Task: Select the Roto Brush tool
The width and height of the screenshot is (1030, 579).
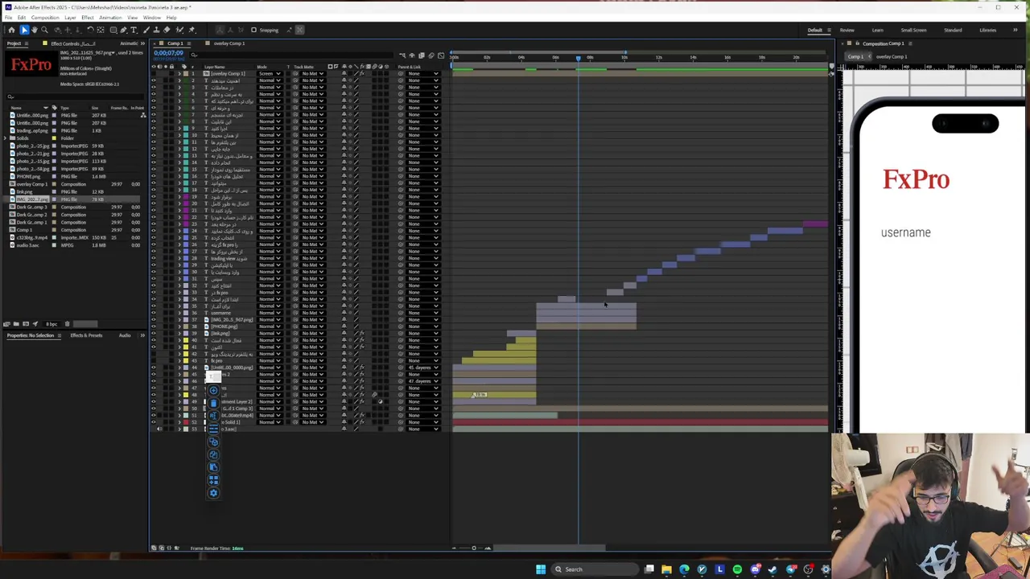Action: (x=179, y=30)
